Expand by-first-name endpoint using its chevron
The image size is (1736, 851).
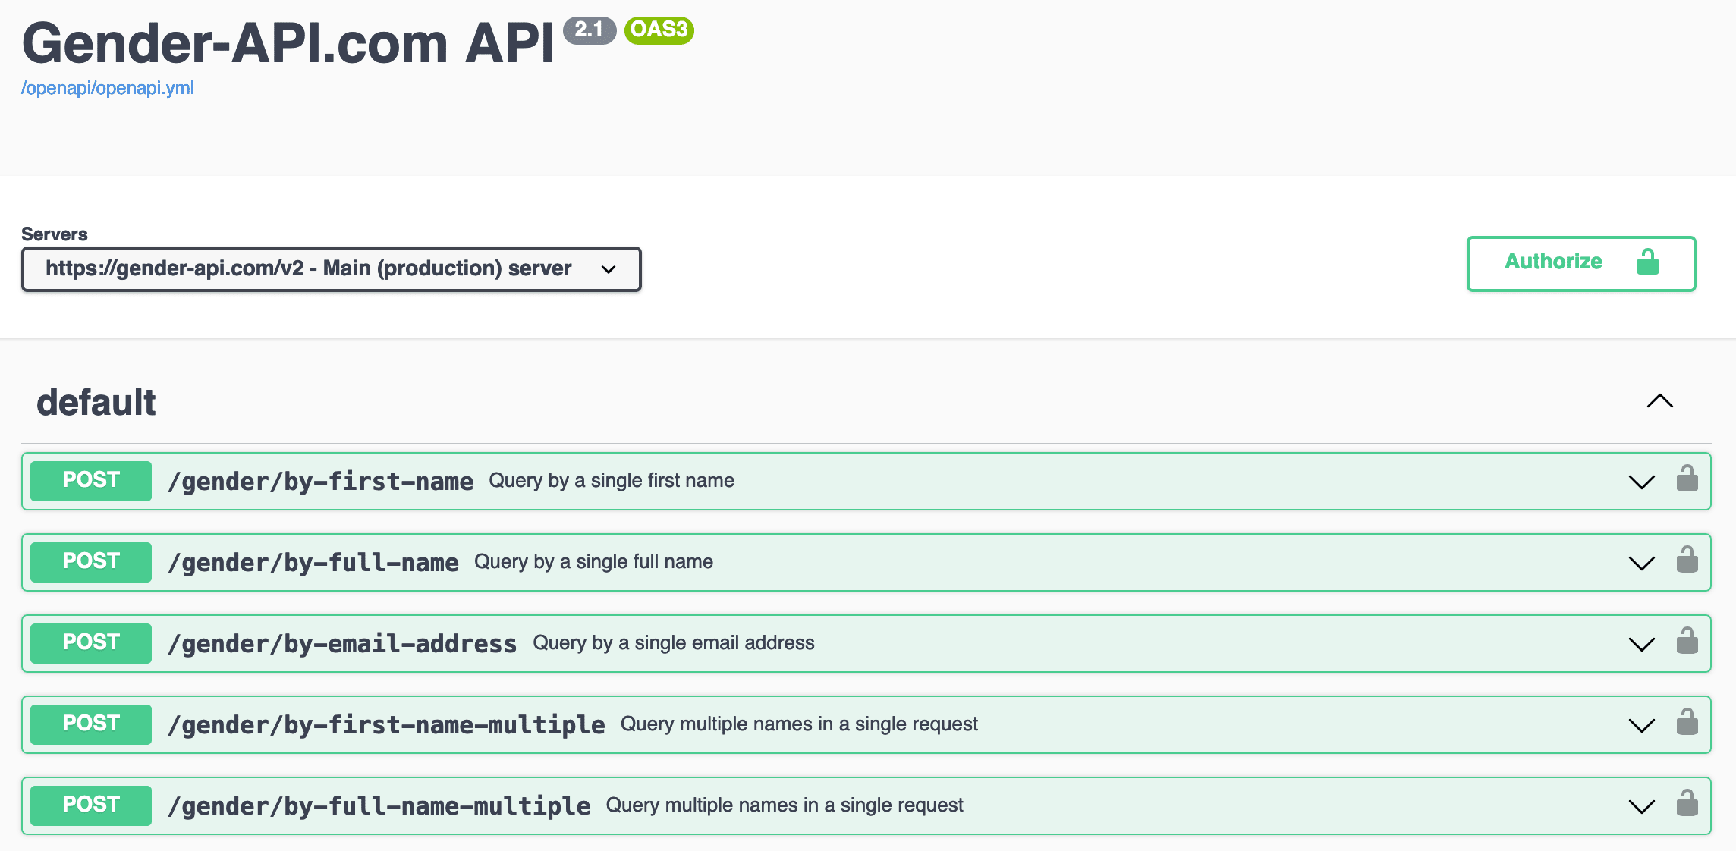(1641, 482)
